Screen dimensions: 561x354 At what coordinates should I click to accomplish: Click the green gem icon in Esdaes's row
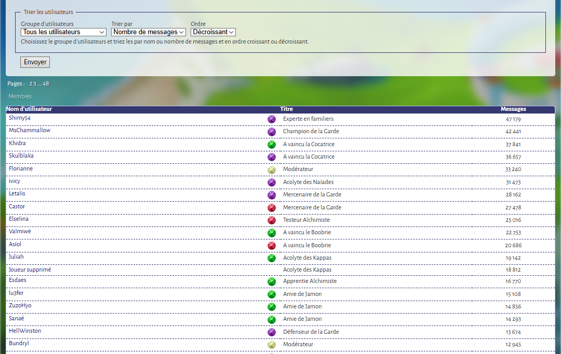point(272,281)
